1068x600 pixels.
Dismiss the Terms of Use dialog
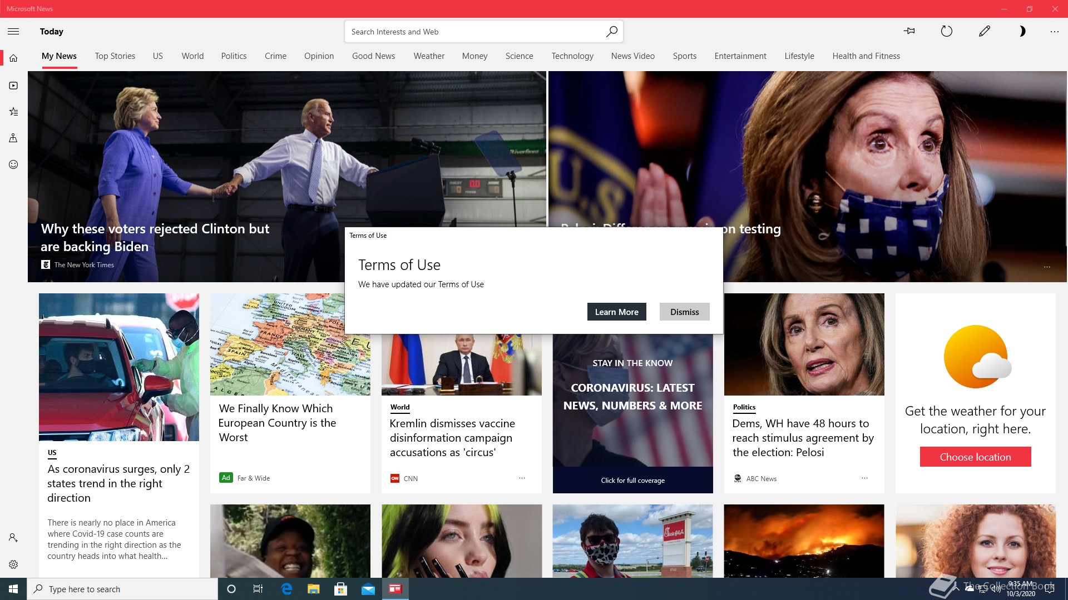[x=684, y=312]
